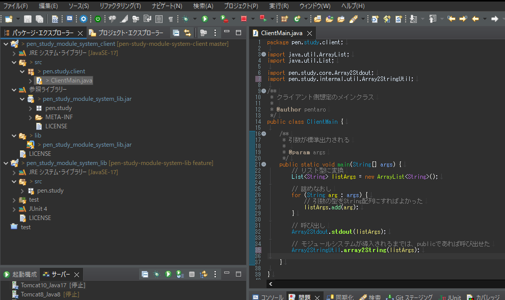Start Tomcat with the Servers view play icon
The image size is (505, 300).
tap(168, 274)
